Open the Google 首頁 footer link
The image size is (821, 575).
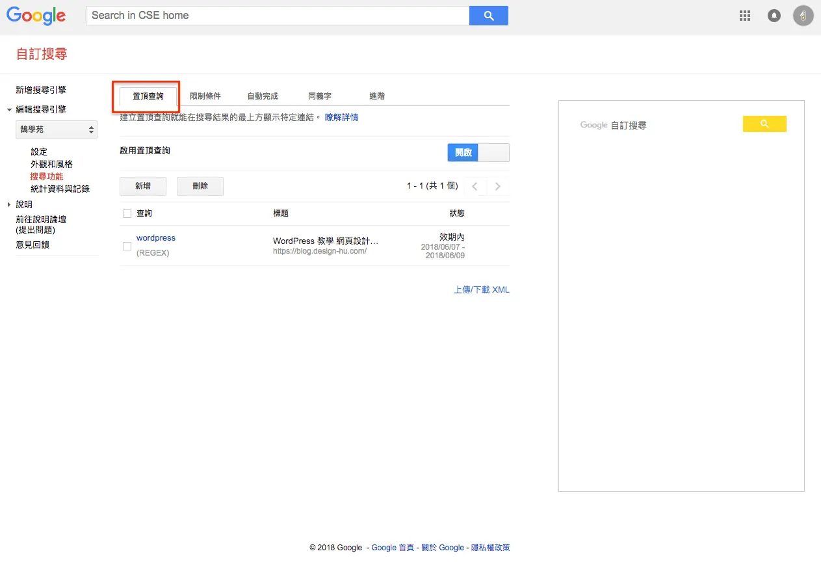[x=393, y=548]
